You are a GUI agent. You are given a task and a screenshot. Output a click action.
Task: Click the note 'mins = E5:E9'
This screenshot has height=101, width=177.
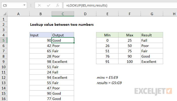[107, 78]
